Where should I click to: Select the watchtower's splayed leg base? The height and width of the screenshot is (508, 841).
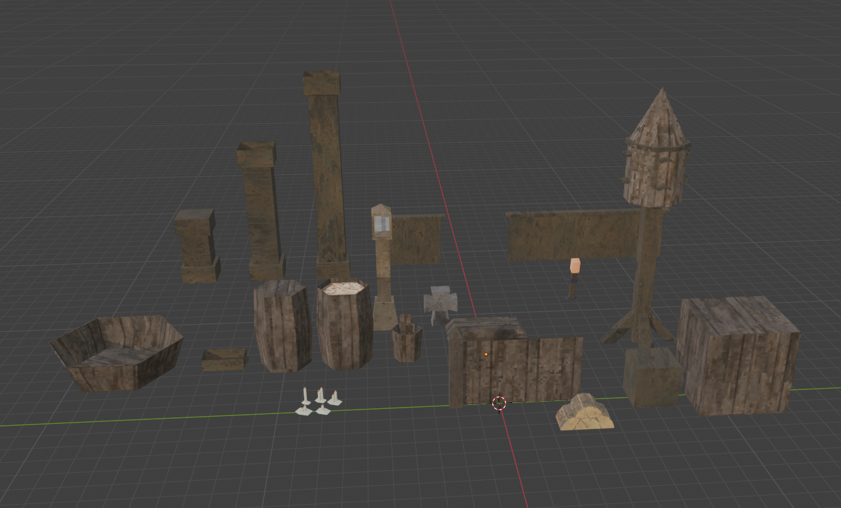click(639, 327)
